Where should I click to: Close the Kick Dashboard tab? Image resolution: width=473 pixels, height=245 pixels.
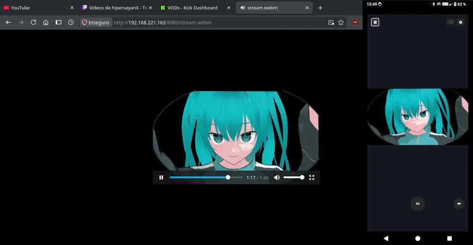coord(228,8)
